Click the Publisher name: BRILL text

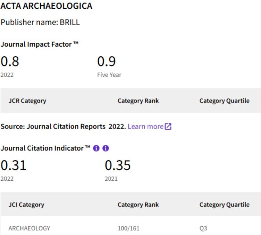click(x=40, y=22)
